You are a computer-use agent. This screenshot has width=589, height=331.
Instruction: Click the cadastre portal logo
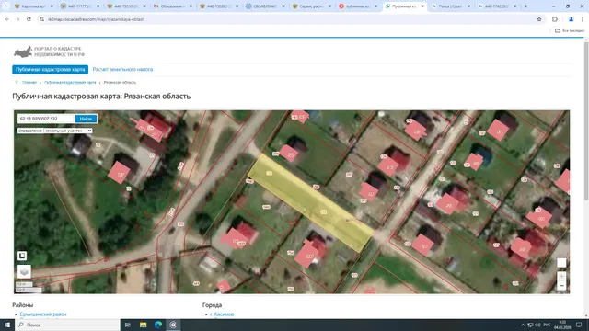click(x=49, y=51)
